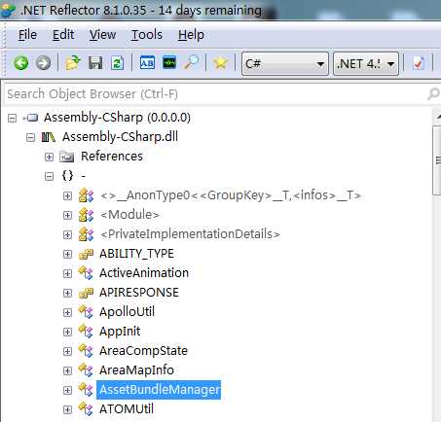Screen dimensions: 441x422
Task: Select the Assembly-CSharp.dll tree item
Action: coord(120,137)
